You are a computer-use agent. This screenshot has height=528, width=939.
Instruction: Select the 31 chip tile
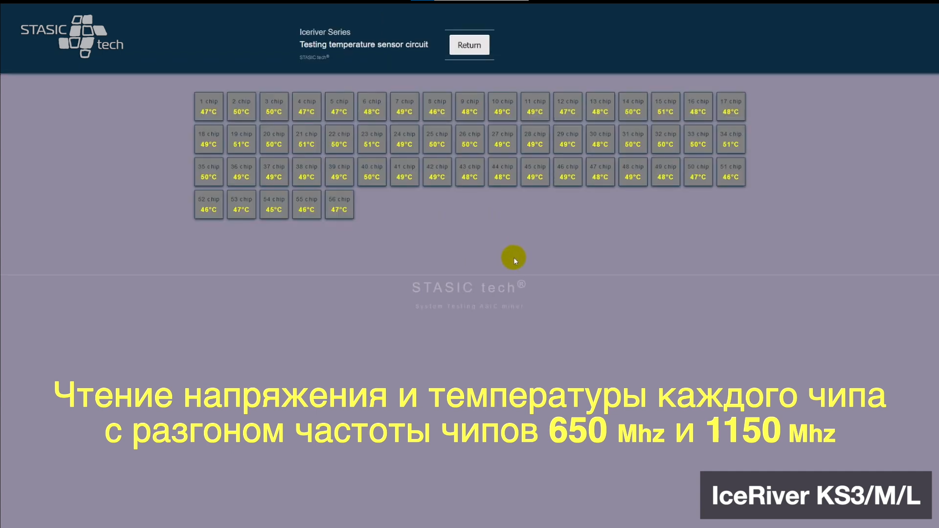click(633, 139)
